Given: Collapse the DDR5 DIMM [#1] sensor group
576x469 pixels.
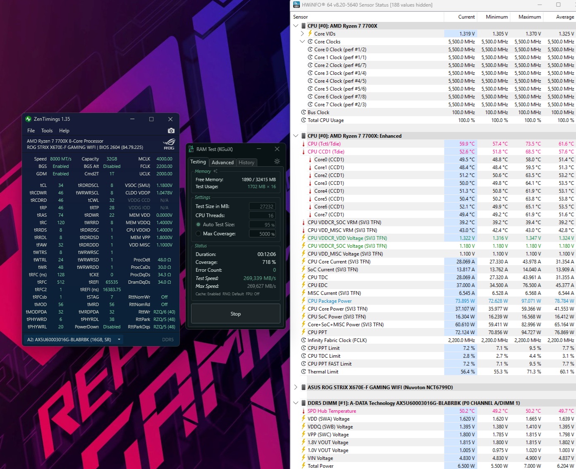Looking at the screenshot, I should [296, 403].
